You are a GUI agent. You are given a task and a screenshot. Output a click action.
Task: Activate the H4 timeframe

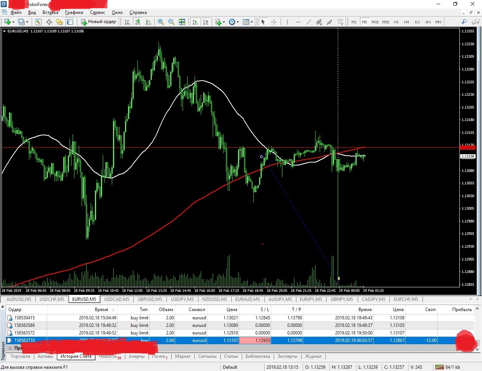click(x=407, y=22)
